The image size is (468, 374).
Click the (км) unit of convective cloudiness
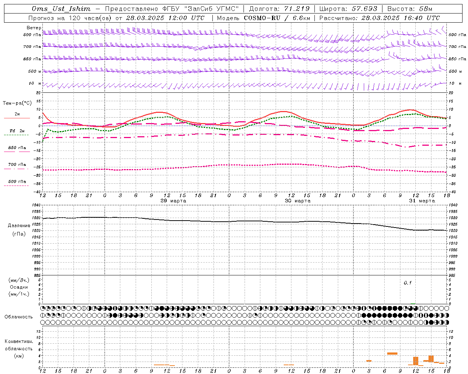click(19, 356)
